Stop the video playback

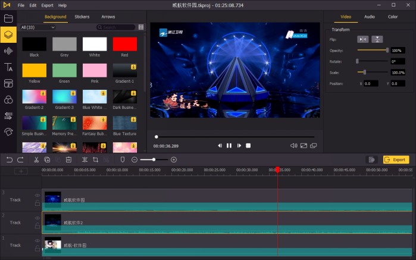click(x=248, y=146)
